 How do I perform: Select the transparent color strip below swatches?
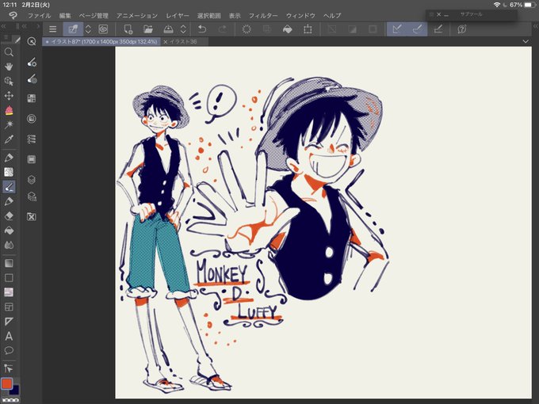[10, 400]
